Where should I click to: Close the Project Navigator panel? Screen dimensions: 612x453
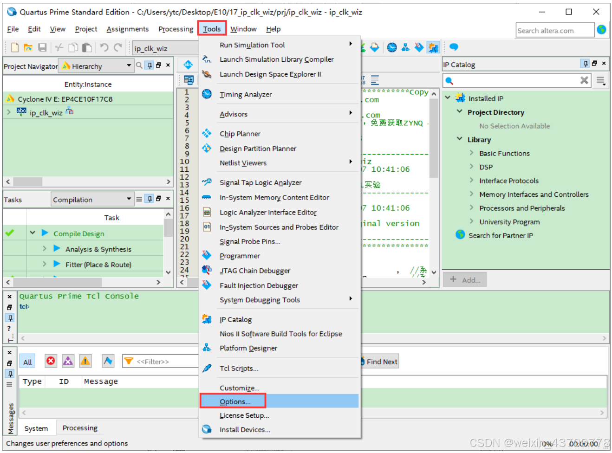[x=168, y=65]
